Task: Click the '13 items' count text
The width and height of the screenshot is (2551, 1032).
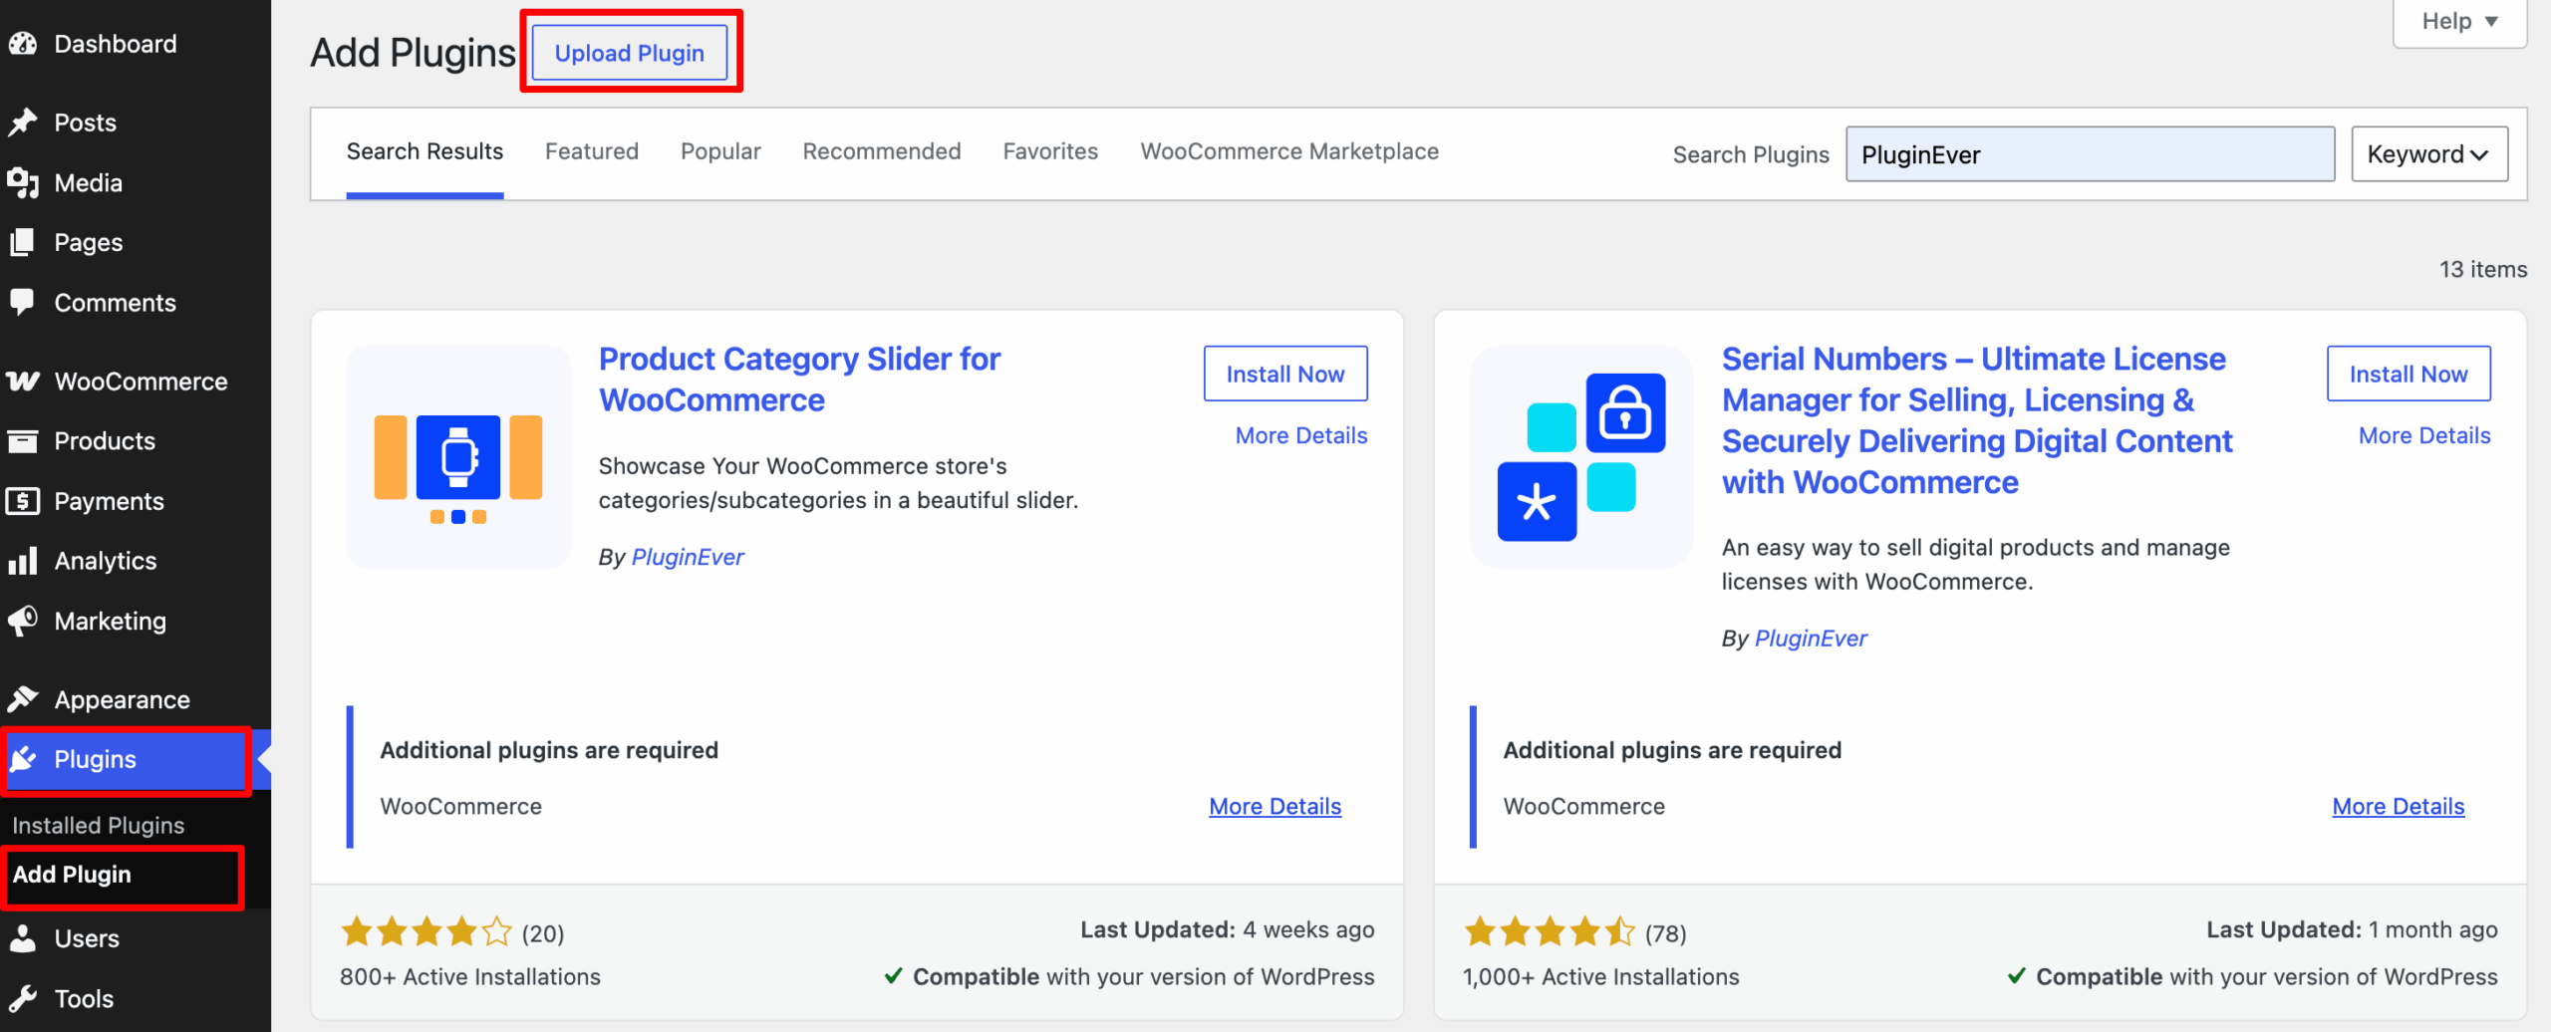Action: click(x=2482, y=269)
